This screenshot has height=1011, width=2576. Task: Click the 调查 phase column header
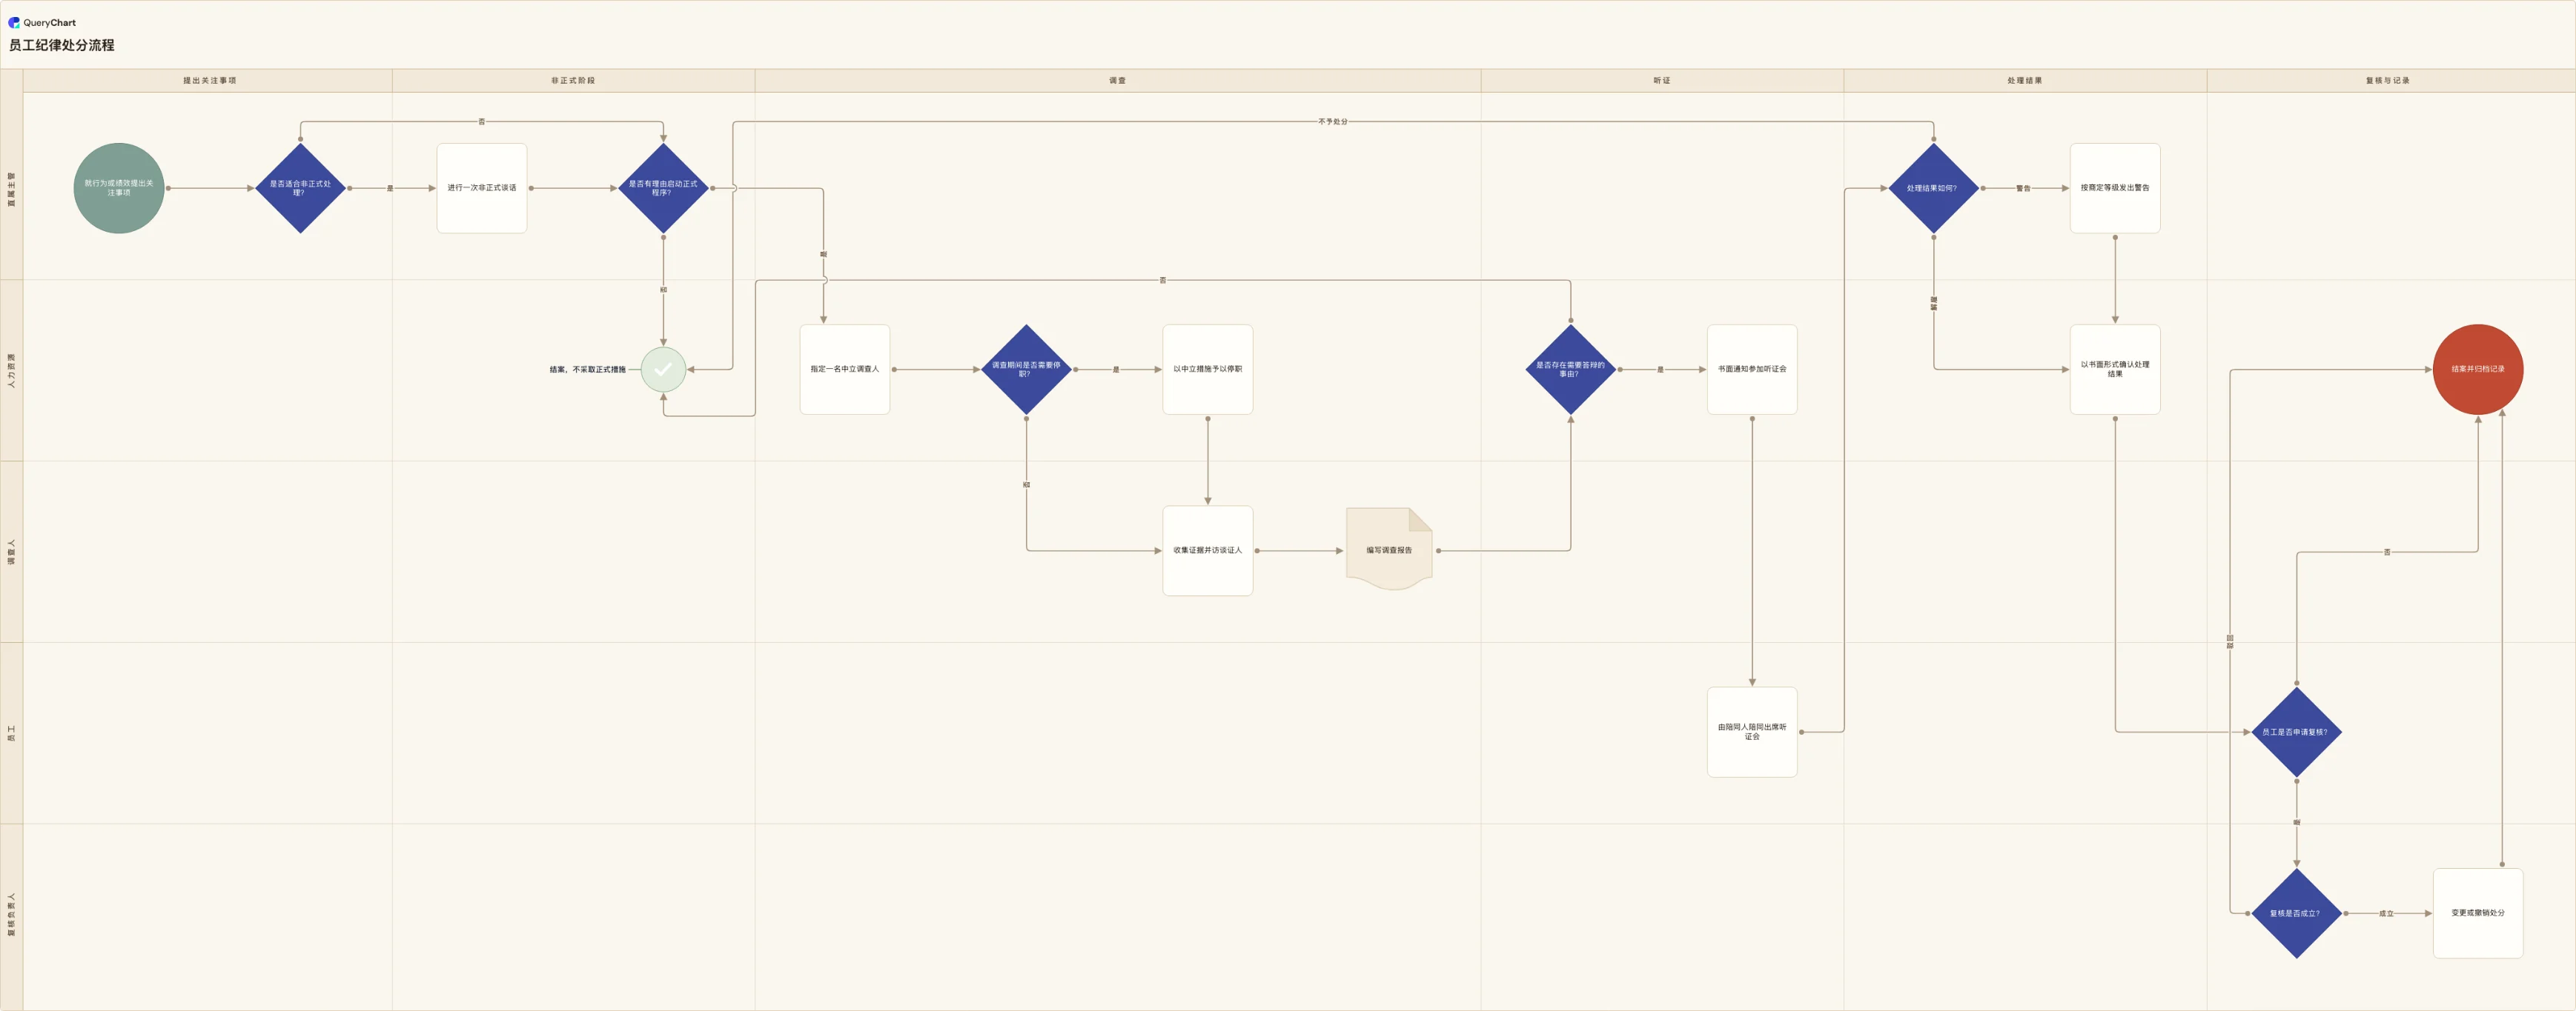pyautogui.click(x=1117, y=81)
